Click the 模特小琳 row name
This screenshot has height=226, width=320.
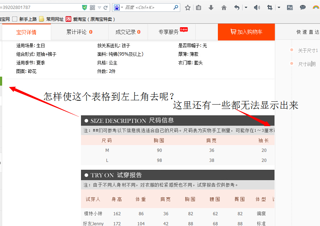click(93, 213)
